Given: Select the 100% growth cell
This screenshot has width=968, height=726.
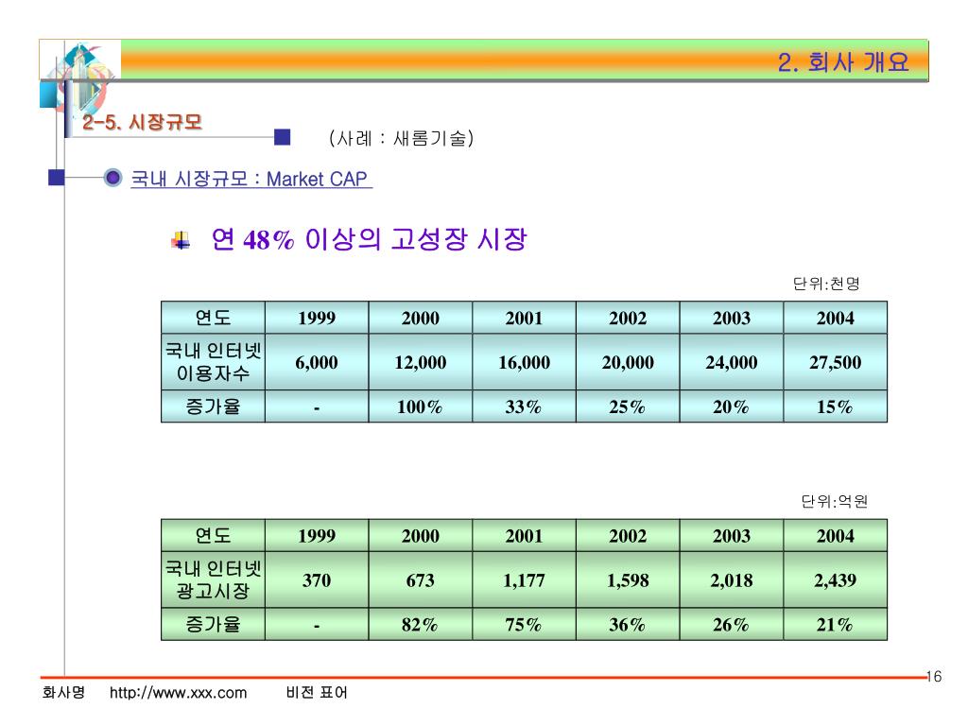Looking at the screenshot, I should [421, 406].
